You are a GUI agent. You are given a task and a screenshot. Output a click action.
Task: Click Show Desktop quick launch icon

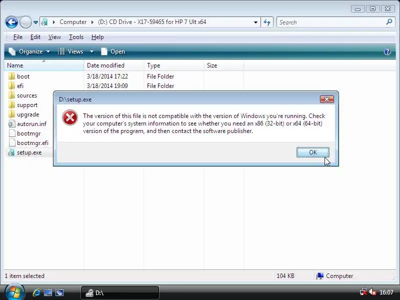pos(48,292)
